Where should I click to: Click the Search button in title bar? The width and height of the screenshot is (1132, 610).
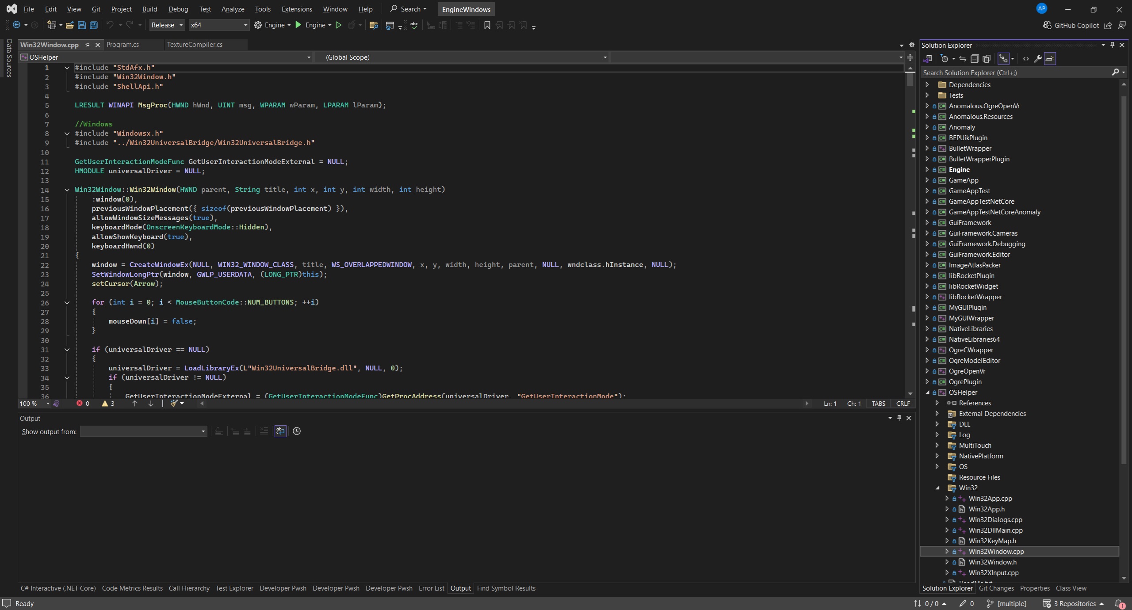408,9
